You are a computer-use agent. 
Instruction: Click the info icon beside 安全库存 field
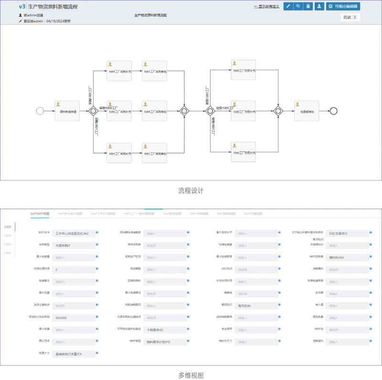coord(278,329)
